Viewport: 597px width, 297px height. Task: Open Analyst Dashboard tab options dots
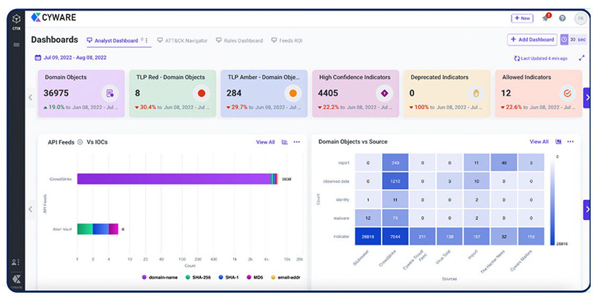147,40
